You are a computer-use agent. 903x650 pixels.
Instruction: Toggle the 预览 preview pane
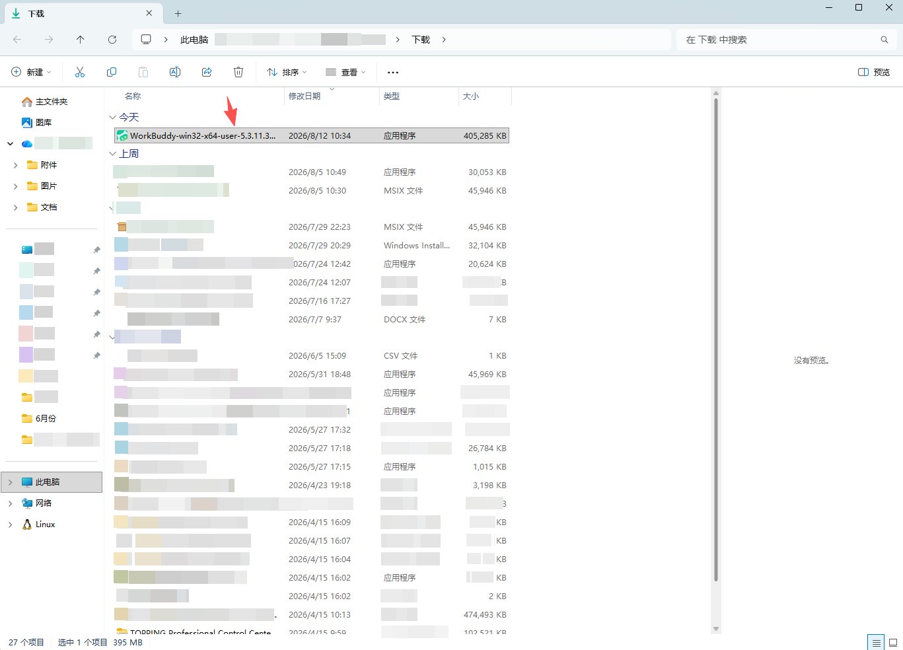pyautogui.click(x=874, y=72)
